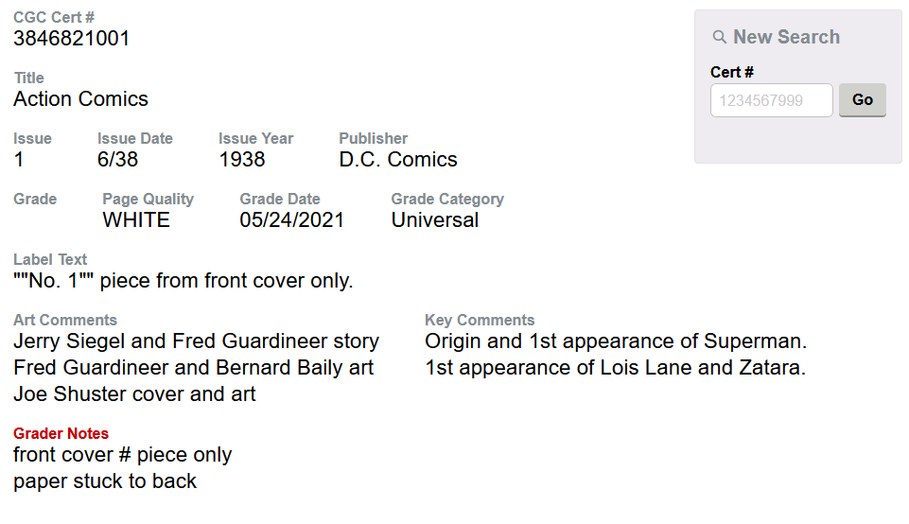Image resolution: width=909 pixels, height=524 pixels.
Task: Click the Origin and 1st appearance of Superman line
Action: point(616,341)
